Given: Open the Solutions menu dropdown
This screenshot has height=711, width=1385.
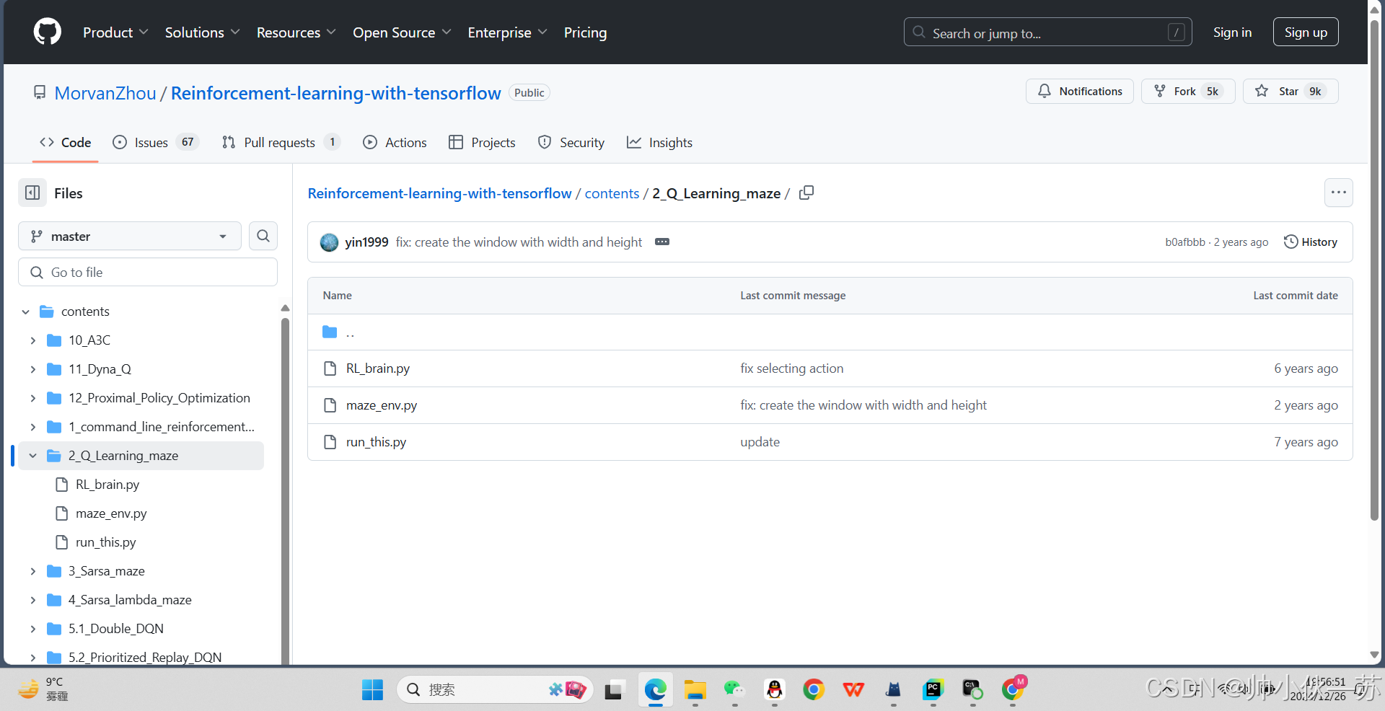Looking at the screenshot, I should 202,32.
